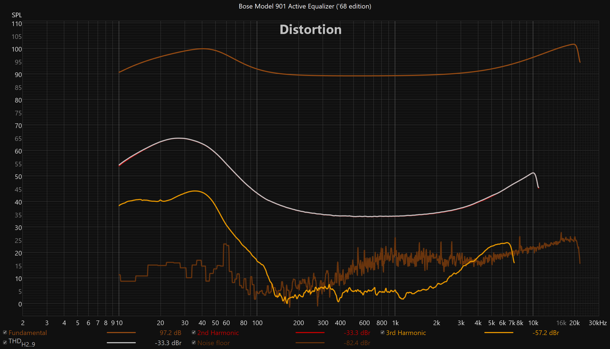Click the 2nd Harmonic legend label
The image size is (610, 349).
click(x=218, y=333)
